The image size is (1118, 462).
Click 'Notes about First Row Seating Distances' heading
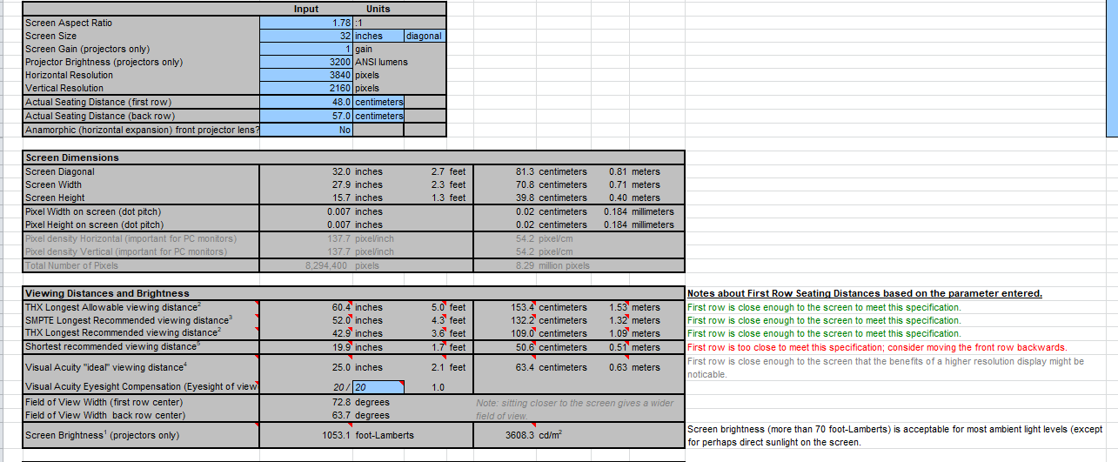[865, 293]
